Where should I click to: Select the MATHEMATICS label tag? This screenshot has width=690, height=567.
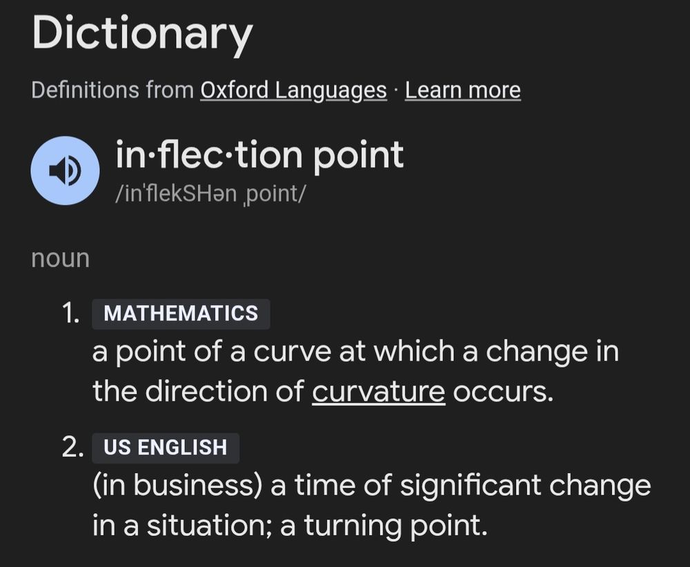coord(180,314)
